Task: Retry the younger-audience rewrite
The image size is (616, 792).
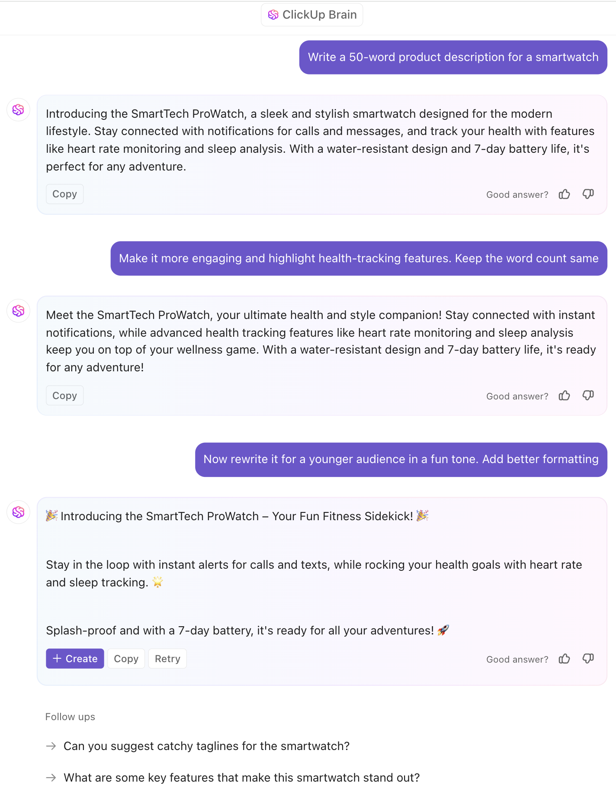Action: 167,658
